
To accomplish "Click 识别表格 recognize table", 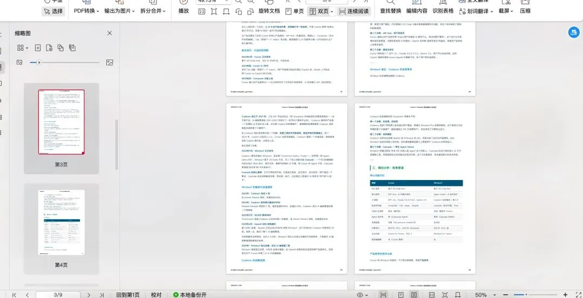I will [443, 11].
